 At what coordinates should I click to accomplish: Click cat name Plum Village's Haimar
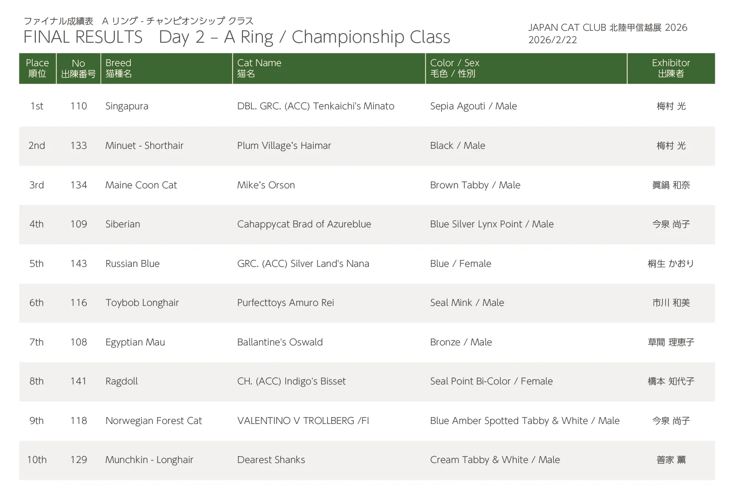284,146
